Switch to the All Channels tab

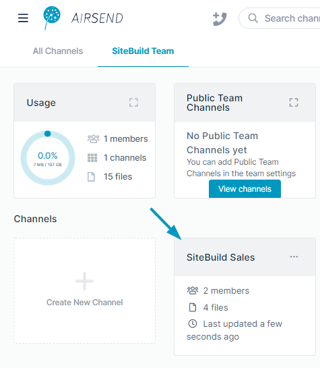tap(58, 51)
